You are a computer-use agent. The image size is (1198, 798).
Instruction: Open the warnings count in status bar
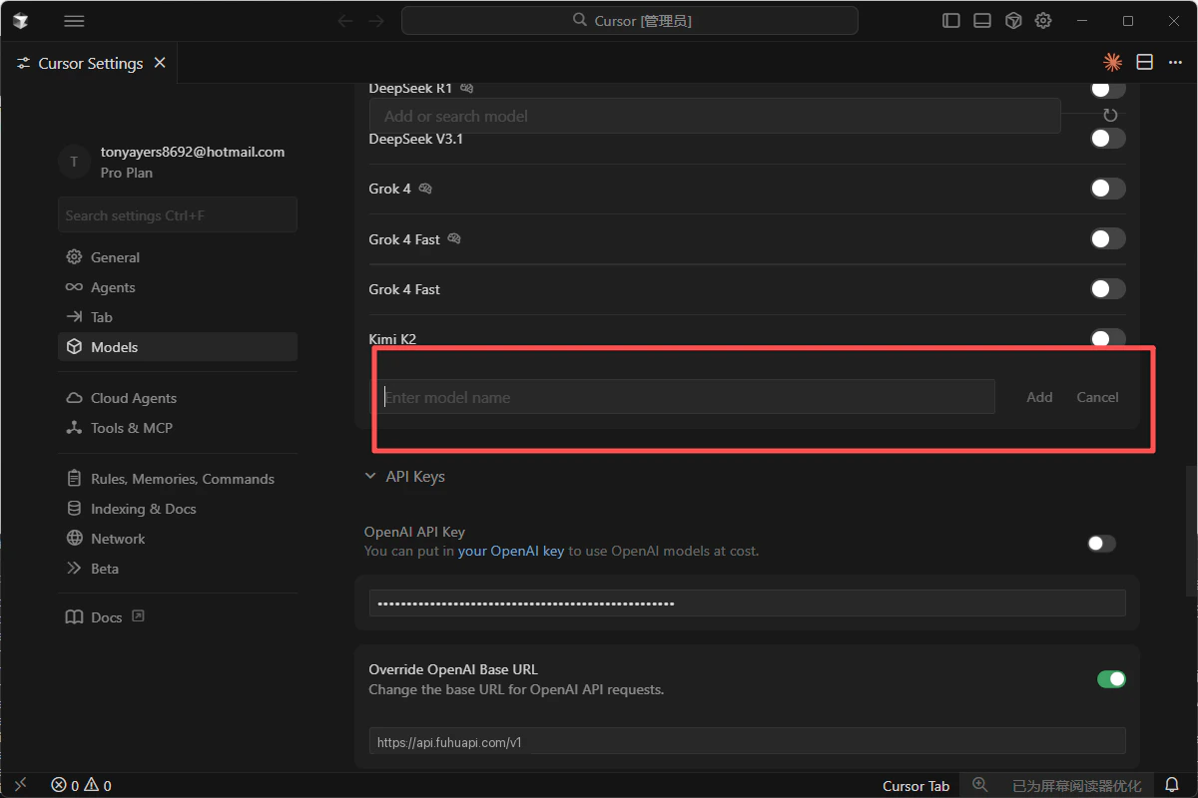(x=98, y=785)
